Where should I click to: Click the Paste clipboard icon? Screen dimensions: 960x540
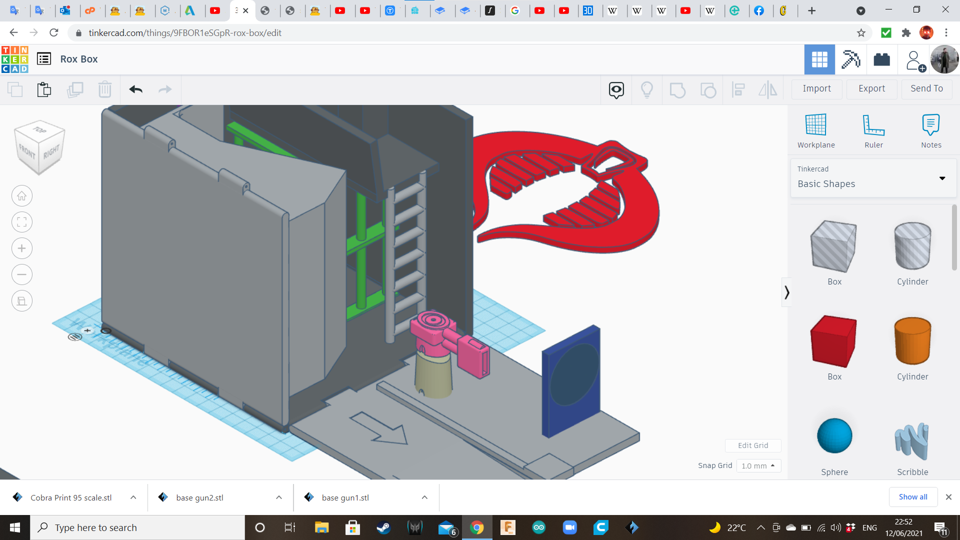point(44,89)
